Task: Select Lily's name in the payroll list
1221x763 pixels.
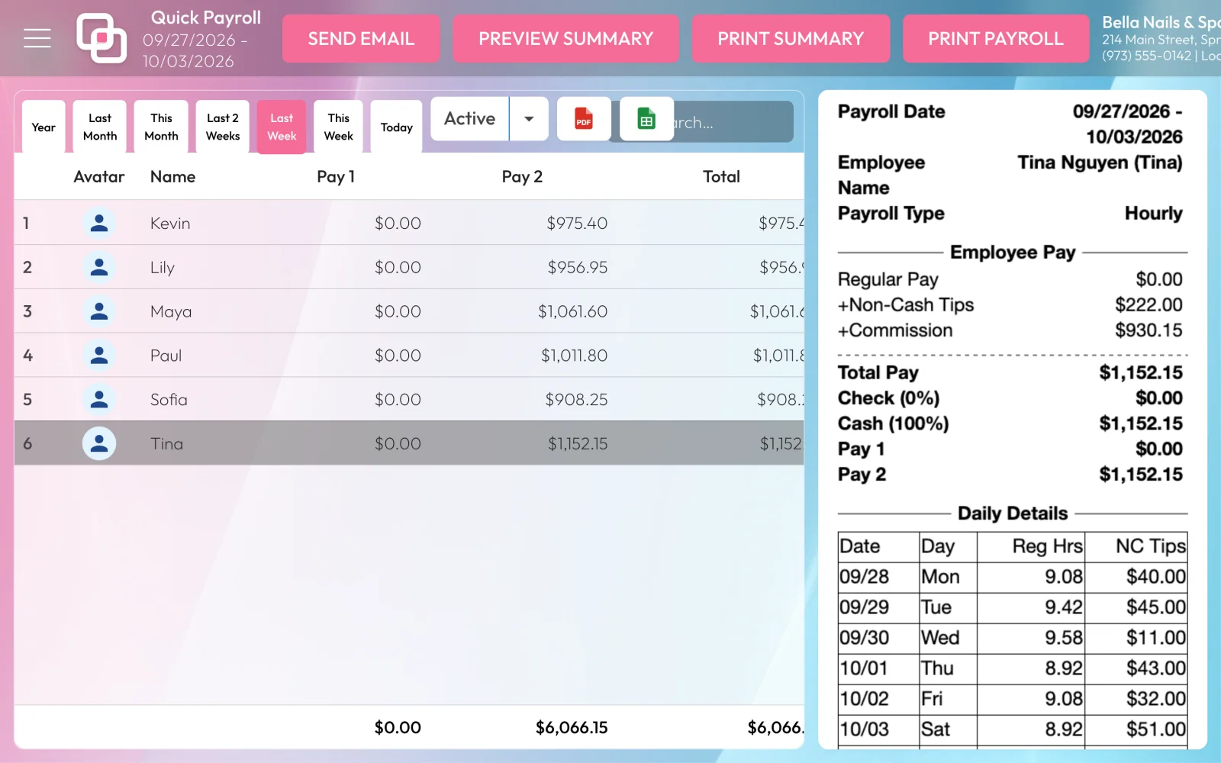Action: 163,268
